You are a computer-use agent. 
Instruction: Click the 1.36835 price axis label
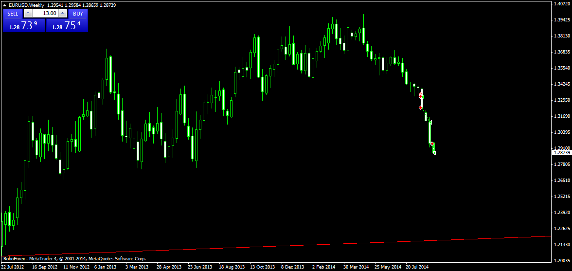(x=562, y=52)
